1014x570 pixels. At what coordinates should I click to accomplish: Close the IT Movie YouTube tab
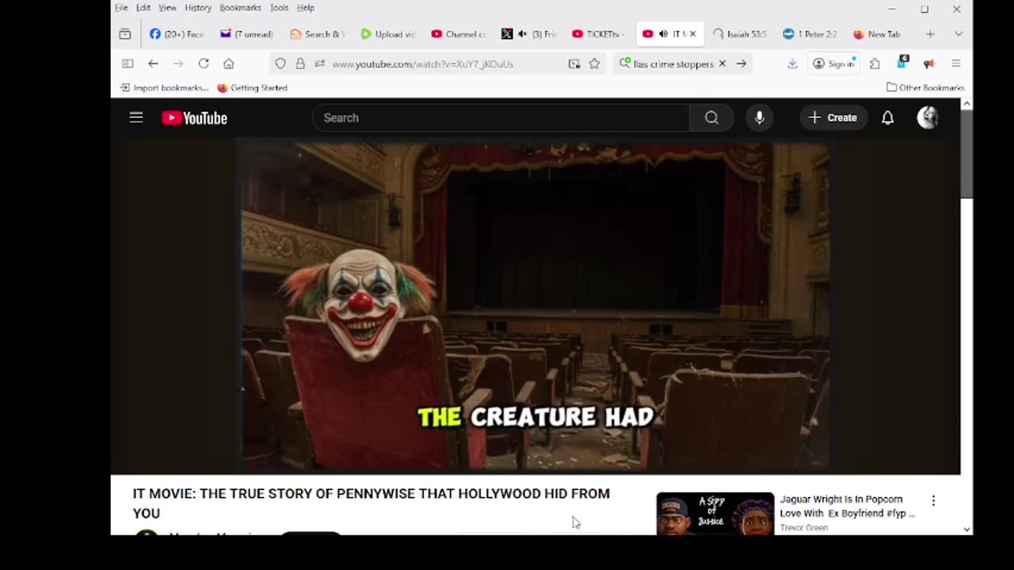click(692, 34)
